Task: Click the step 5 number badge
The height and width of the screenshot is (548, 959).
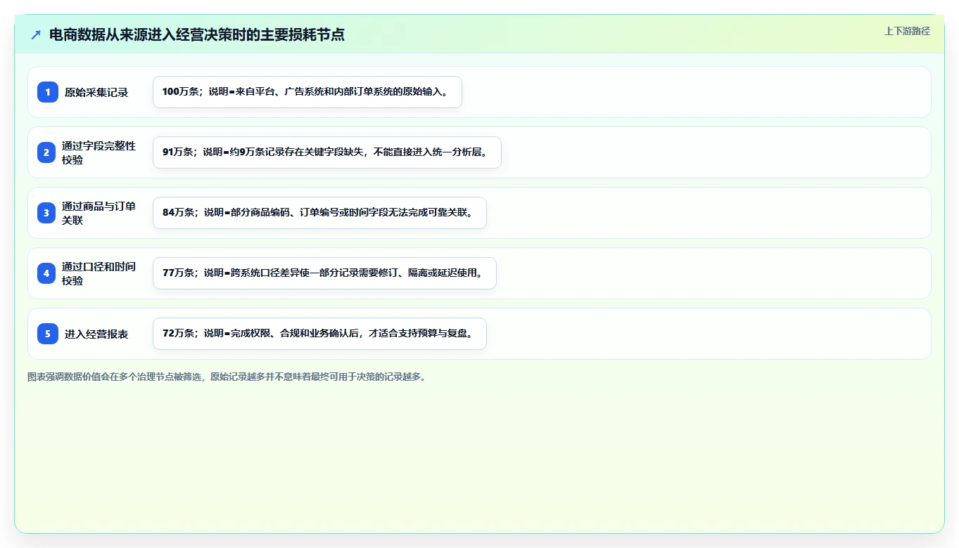Action: tap(48, 334)
